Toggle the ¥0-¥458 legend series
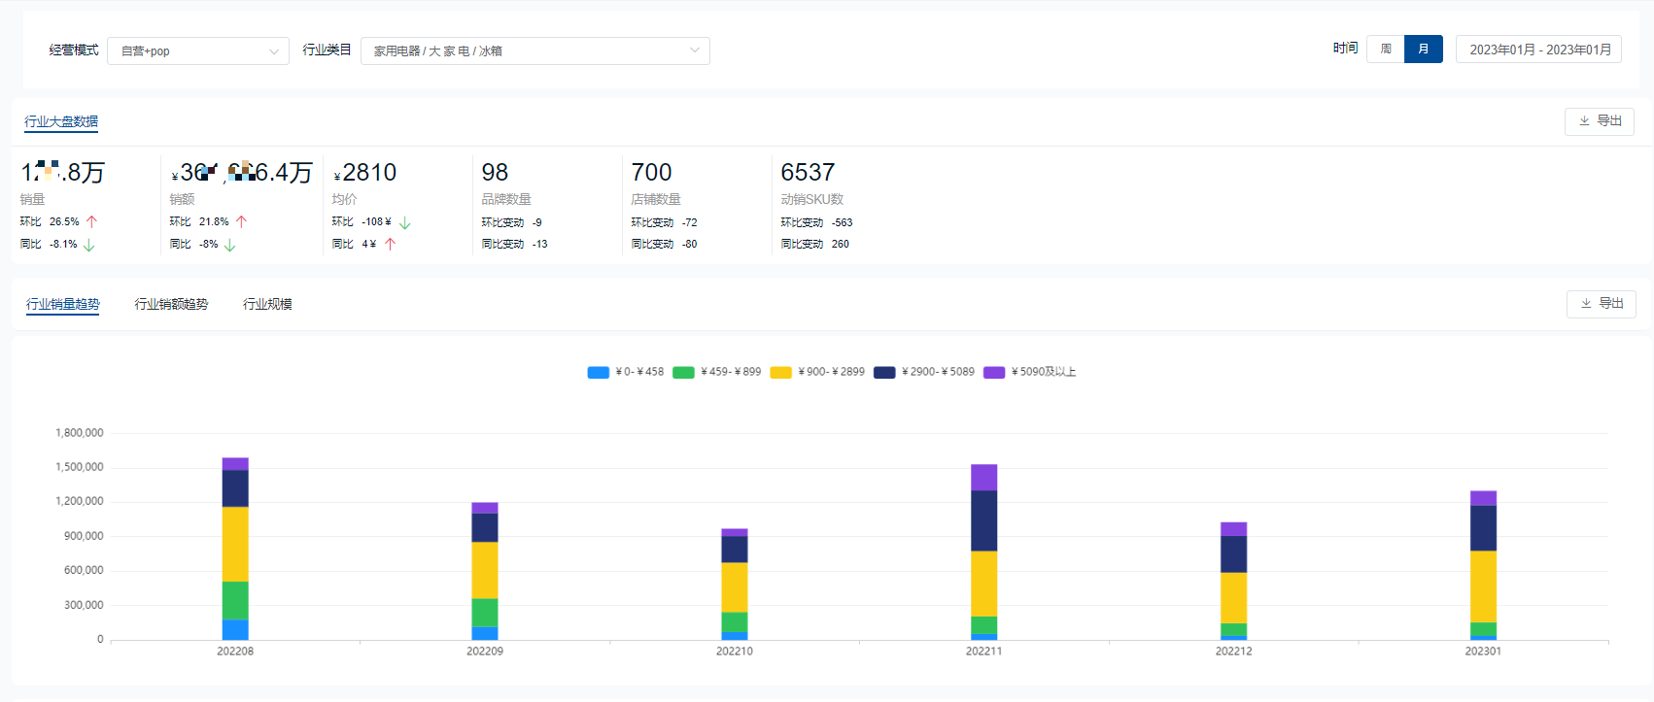The width and height of the screenshot is (1654, 702). point(626,372)
